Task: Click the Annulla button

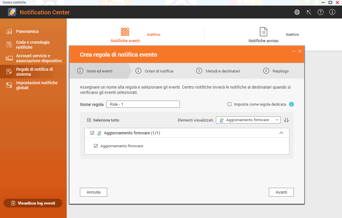Action: (93, 192)
